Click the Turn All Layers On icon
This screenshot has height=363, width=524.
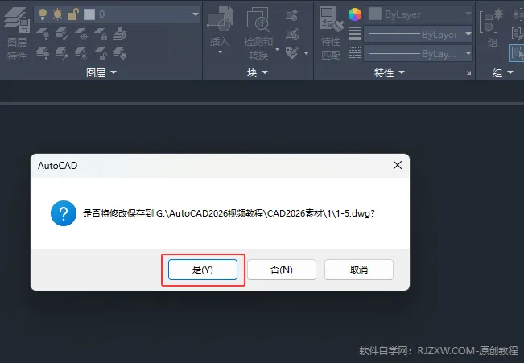click(x=43, y=53)
